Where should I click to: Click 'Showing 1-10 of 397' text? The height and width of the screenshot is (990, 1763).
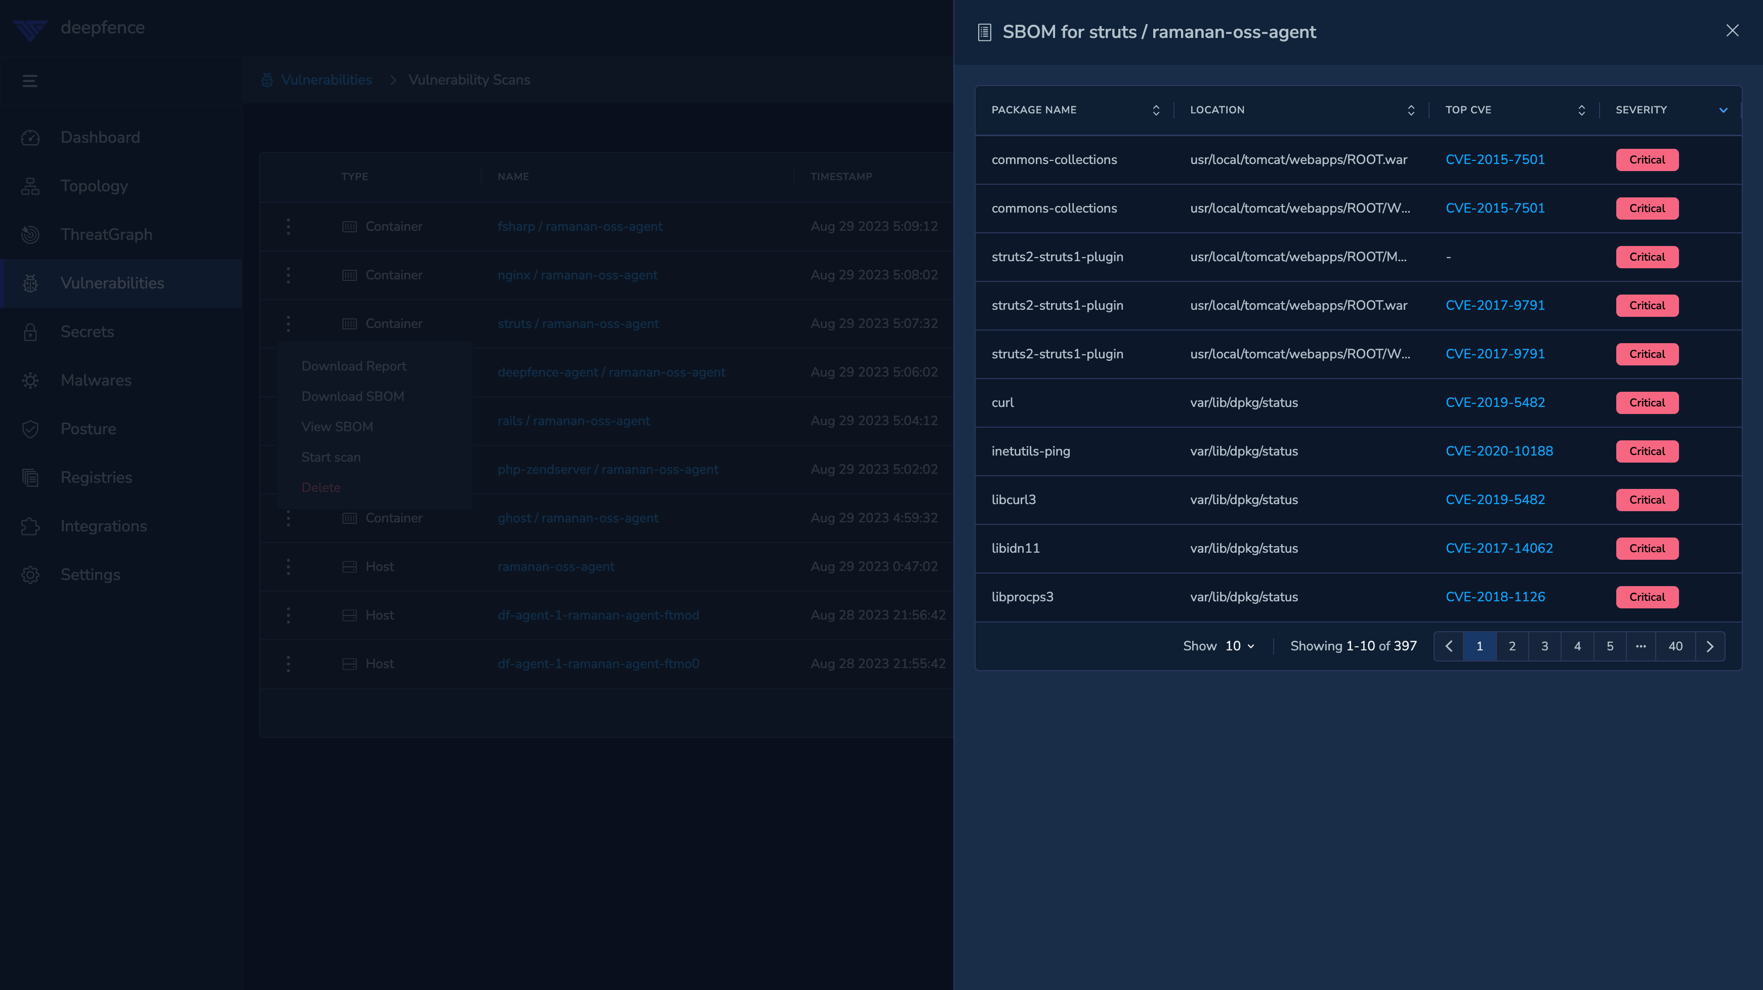pyautogui.click(x=1353, y=646)
